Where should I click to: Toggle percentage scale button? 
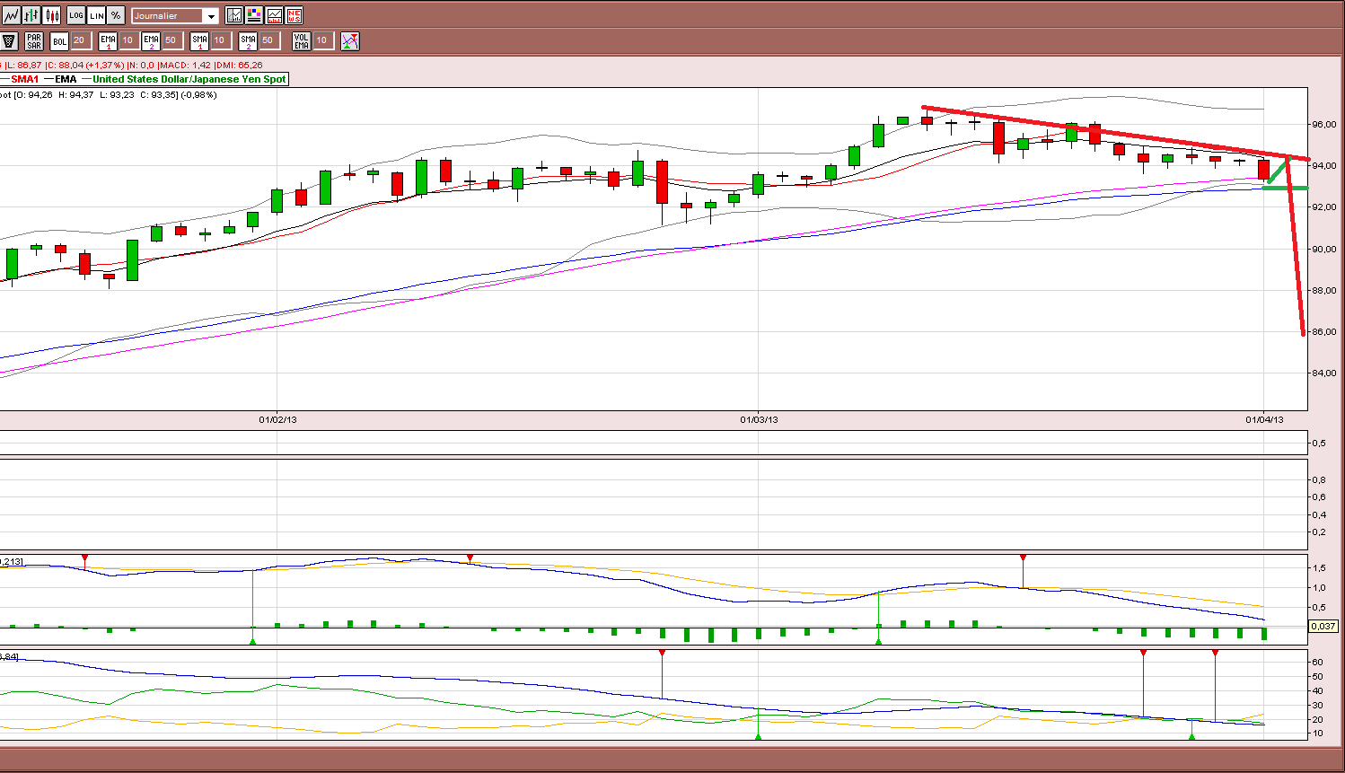(x=116, y=15)
